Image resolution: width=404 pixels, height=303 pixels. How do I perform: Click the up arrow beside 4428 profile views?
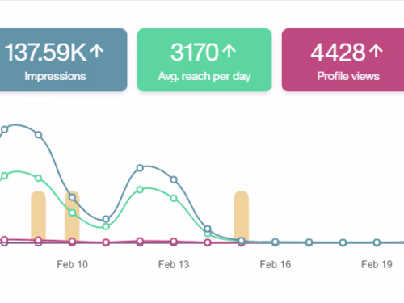pyautogui.click(x=376, y=51)
